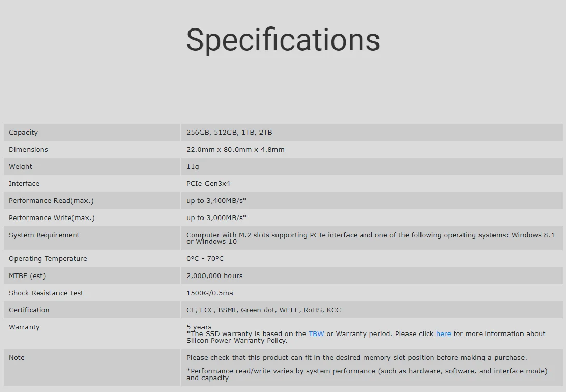Click the Performance Write(max.) label
The height and width of the screenshot is (392, 566).
pyautogui.click(x=52, y=218)
